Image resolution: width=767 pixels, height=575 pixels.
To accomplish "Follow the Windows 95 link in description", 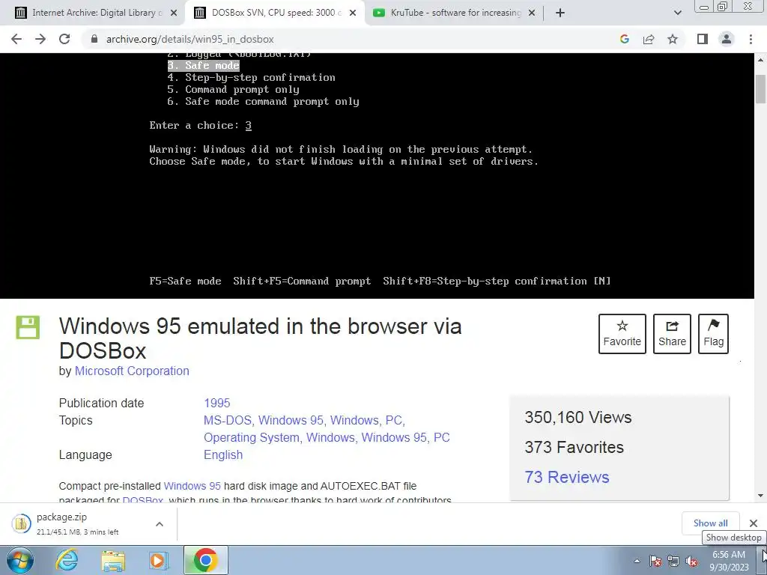I will point(192,486).
